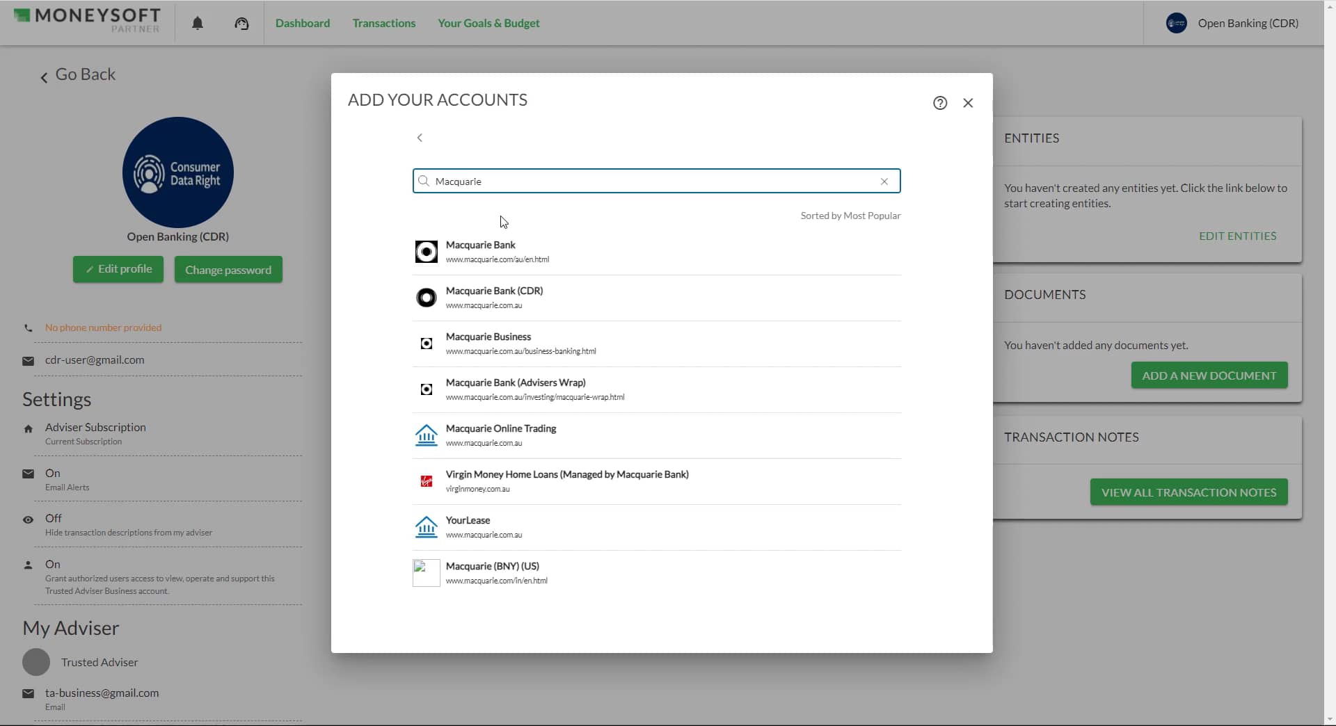Viewport: 1336px width, 726px height.
Task: Click Add a New Document button
Action: point(1209,376)
